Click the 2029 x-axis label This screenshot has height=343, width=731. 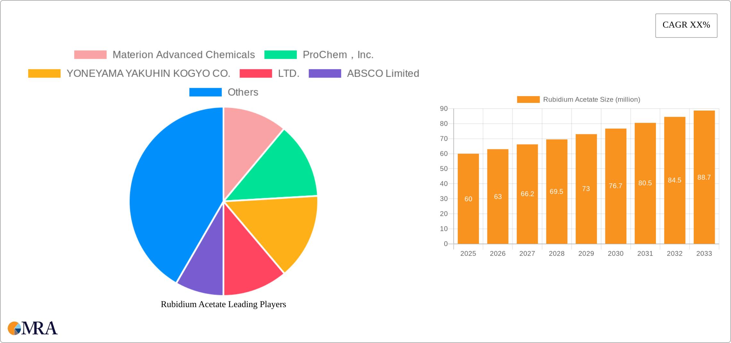pos(586,254)
